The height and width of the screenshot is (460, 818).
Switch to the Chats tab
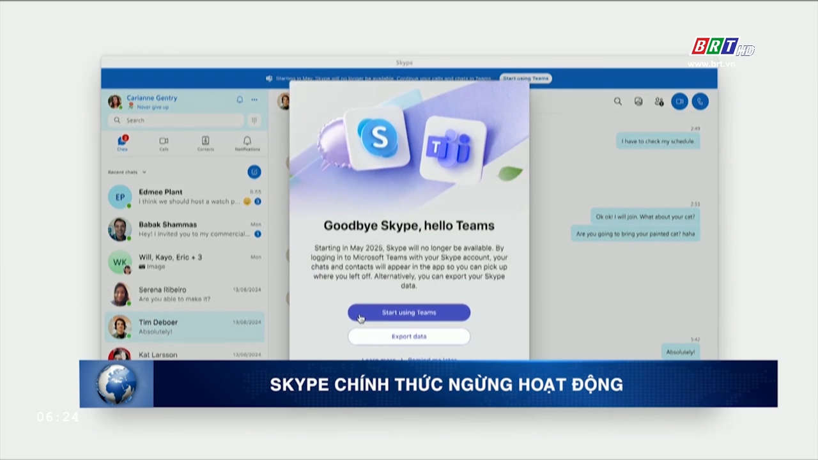point(122,143)
